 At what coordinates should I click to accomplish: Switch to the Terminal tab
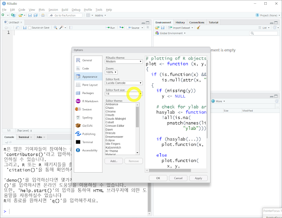click(x=24, y=137)
